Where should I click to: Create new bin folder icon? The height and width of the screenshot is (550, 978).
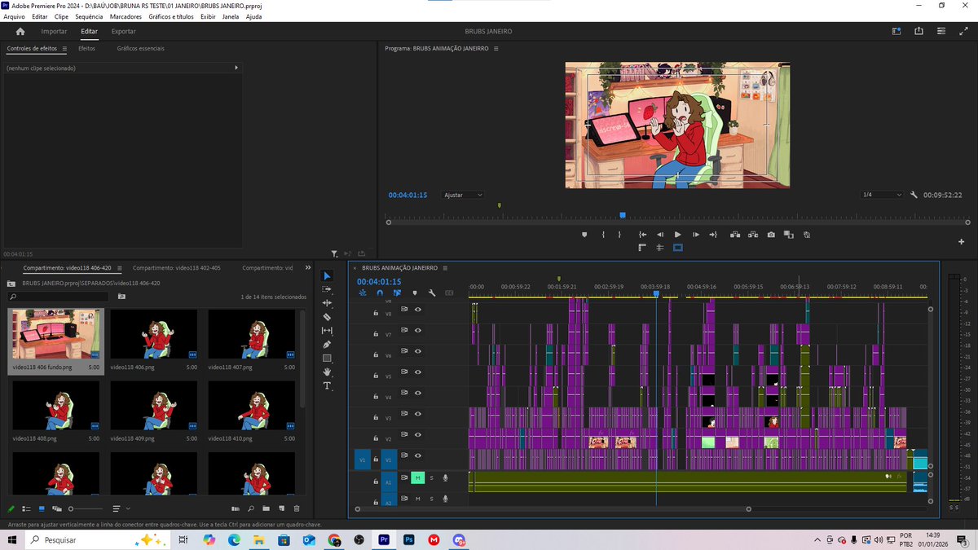tap(266, 508)
